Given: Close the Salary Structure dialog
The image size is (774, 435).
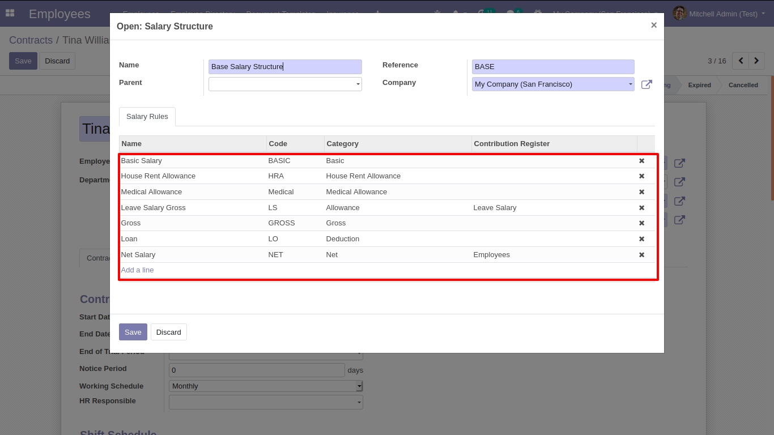Looking at the screenshot, I should [x=653, y=25].
